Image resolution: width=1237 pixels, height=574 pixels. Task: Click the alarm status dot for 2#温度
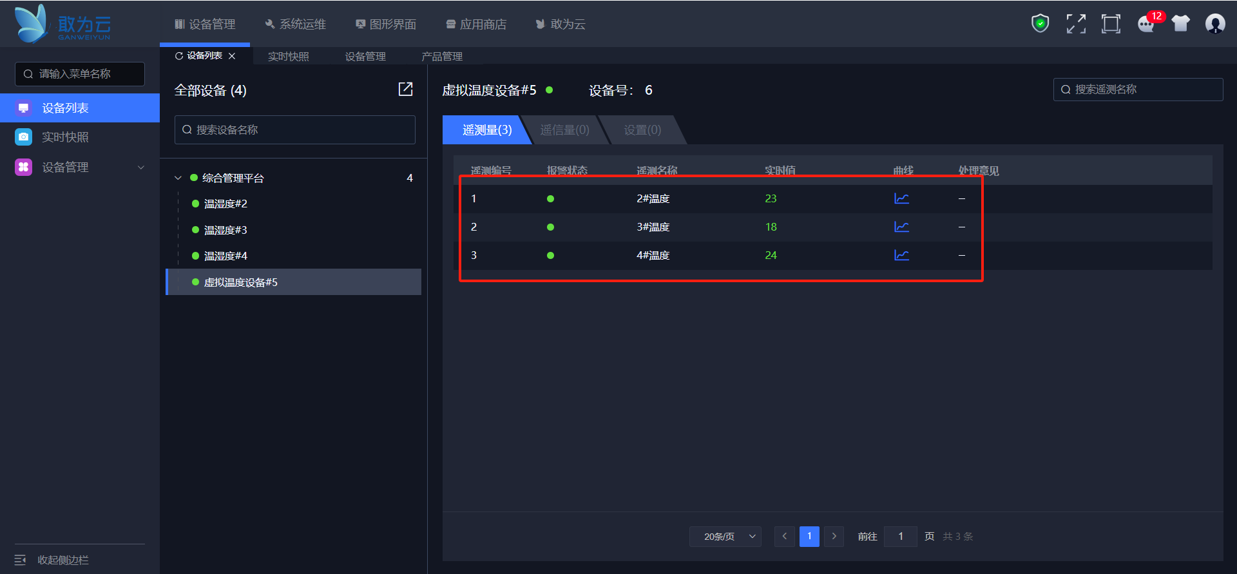(x=550, y=198)
